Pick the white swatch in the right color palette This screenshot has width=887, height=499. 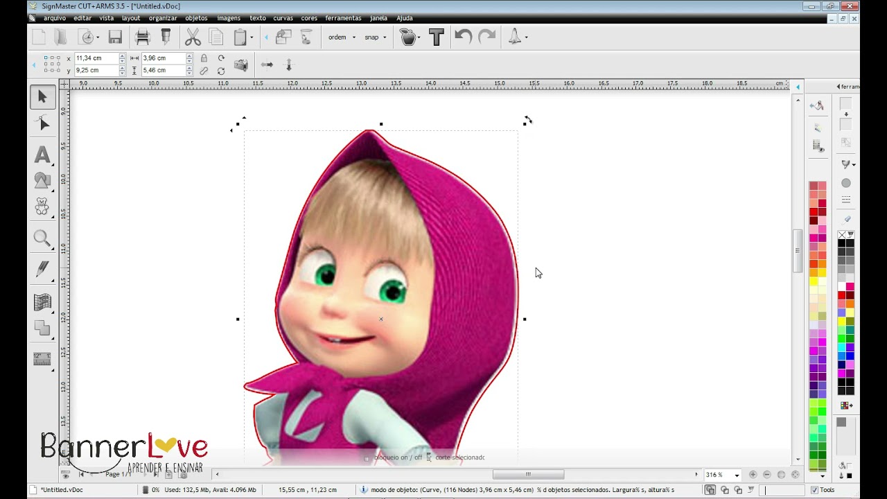click(842, 287)
